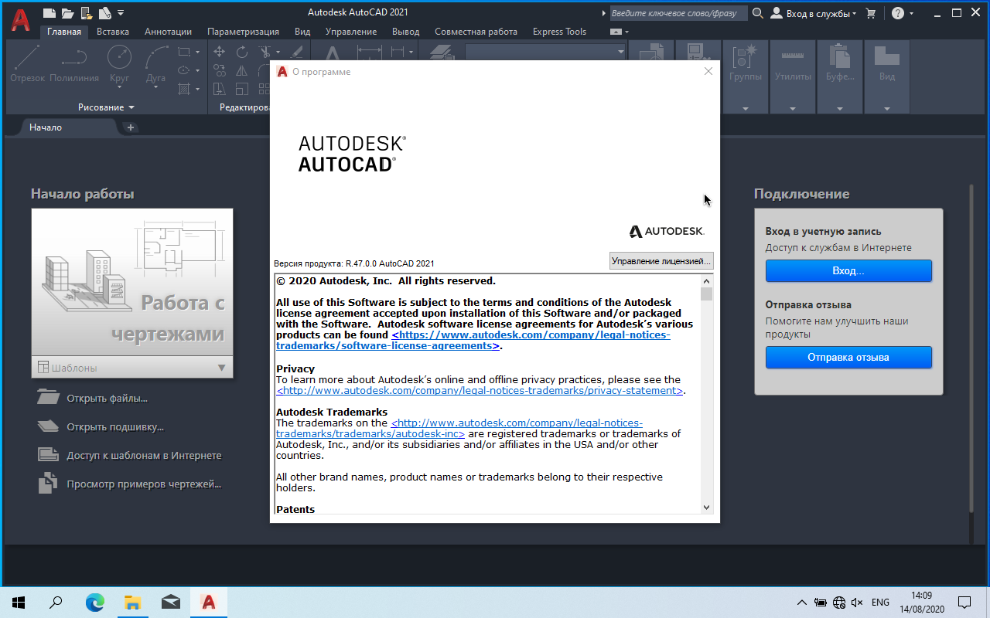Select the Copy tool icon
The height and width of the screenshot is (618, 990).
point(220,70)
